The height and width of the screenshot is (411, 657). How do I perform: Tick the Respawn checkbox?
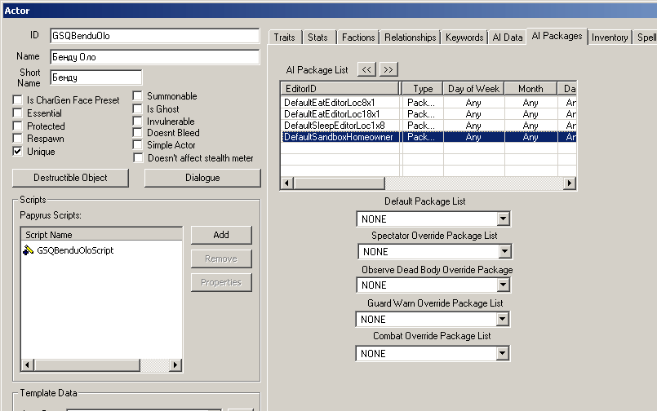(18, 139)
